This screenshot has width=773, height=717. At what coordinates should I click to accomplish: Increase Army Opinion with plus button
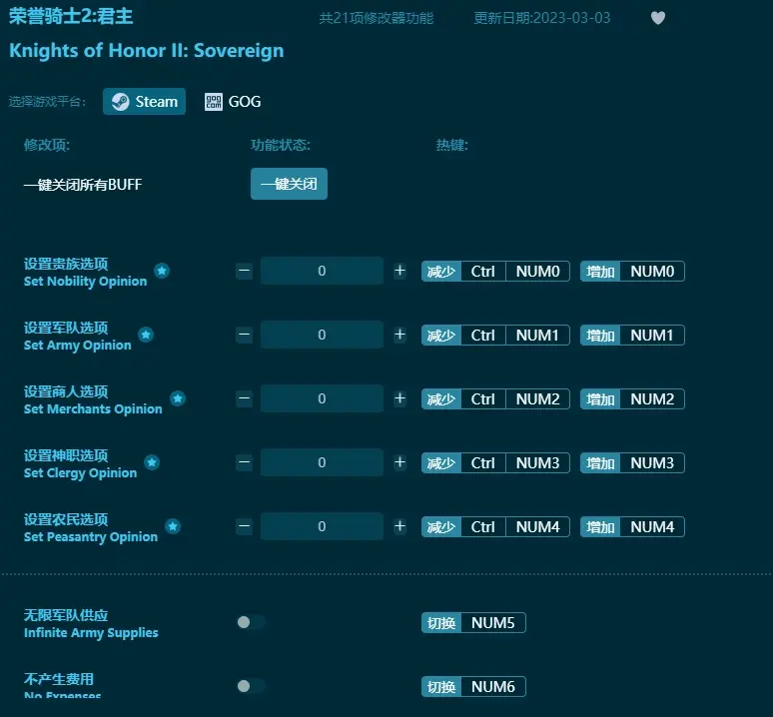(399, 335)
